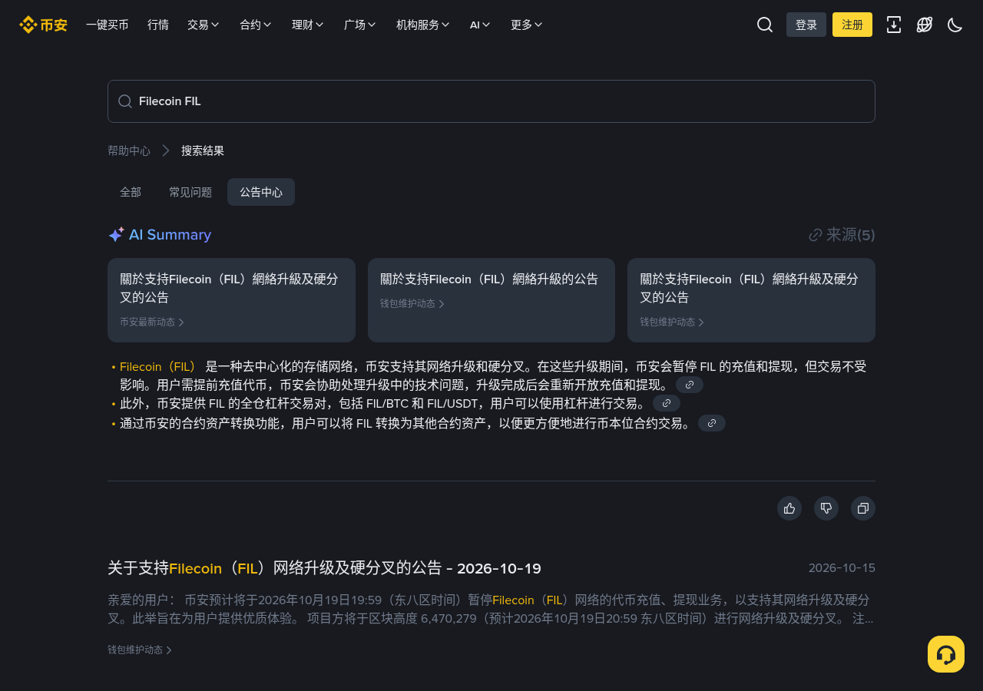
Task: Switch to 常见问题 tab
Action: point(190,192)
